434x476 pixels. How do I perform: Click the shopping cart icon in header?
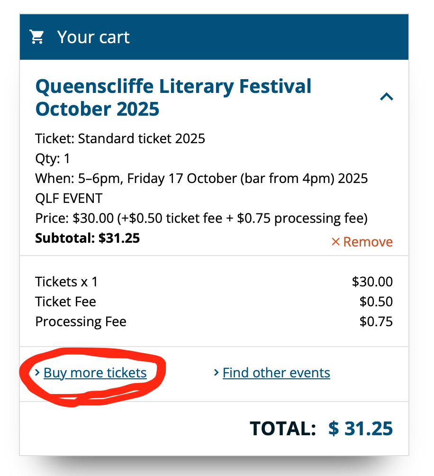click(x=36, y=37)
